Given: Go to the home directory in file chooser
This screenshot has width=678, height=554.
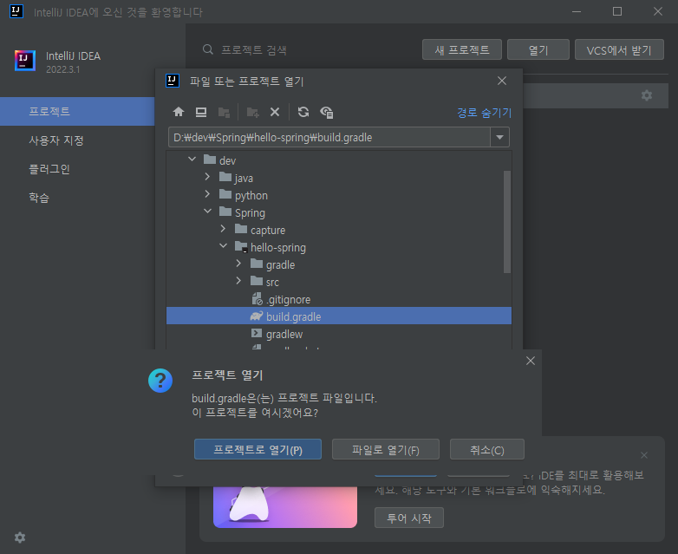Looking at the screenshot, I should tap(179, 113).
